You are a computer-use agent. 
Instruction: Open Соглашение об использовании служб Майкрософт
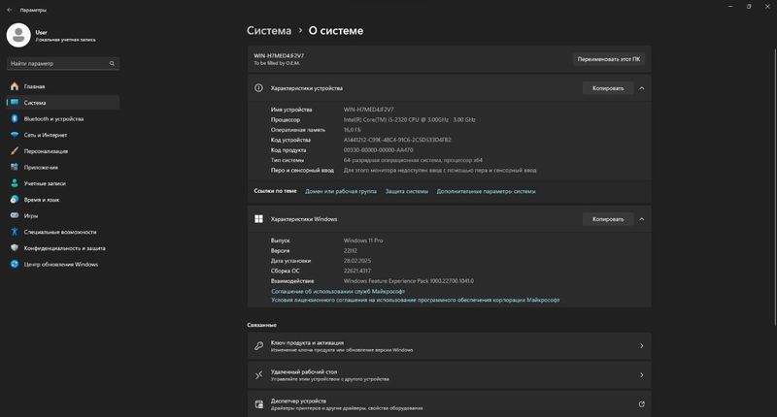(338, 291)
